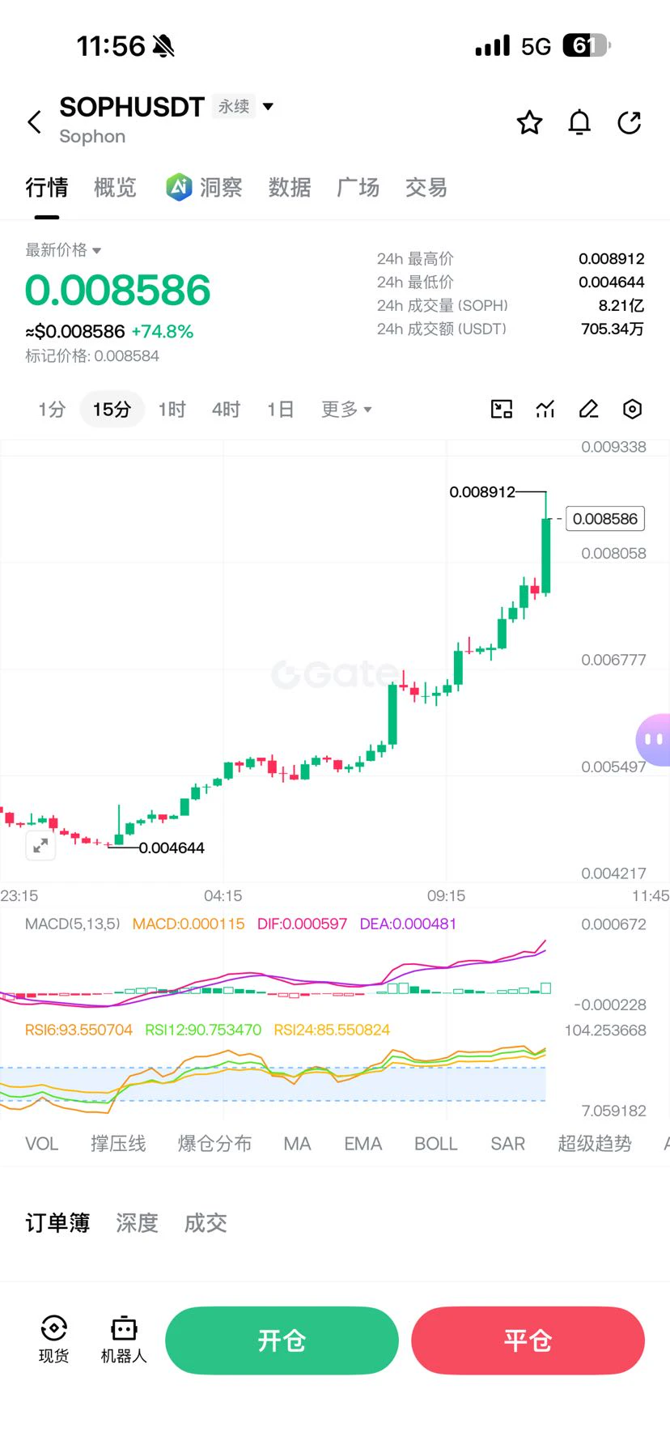Switch to the 洞察 tab
Image resolution: width=670 pixels, height=1453 pixels.
click(221, 188)
